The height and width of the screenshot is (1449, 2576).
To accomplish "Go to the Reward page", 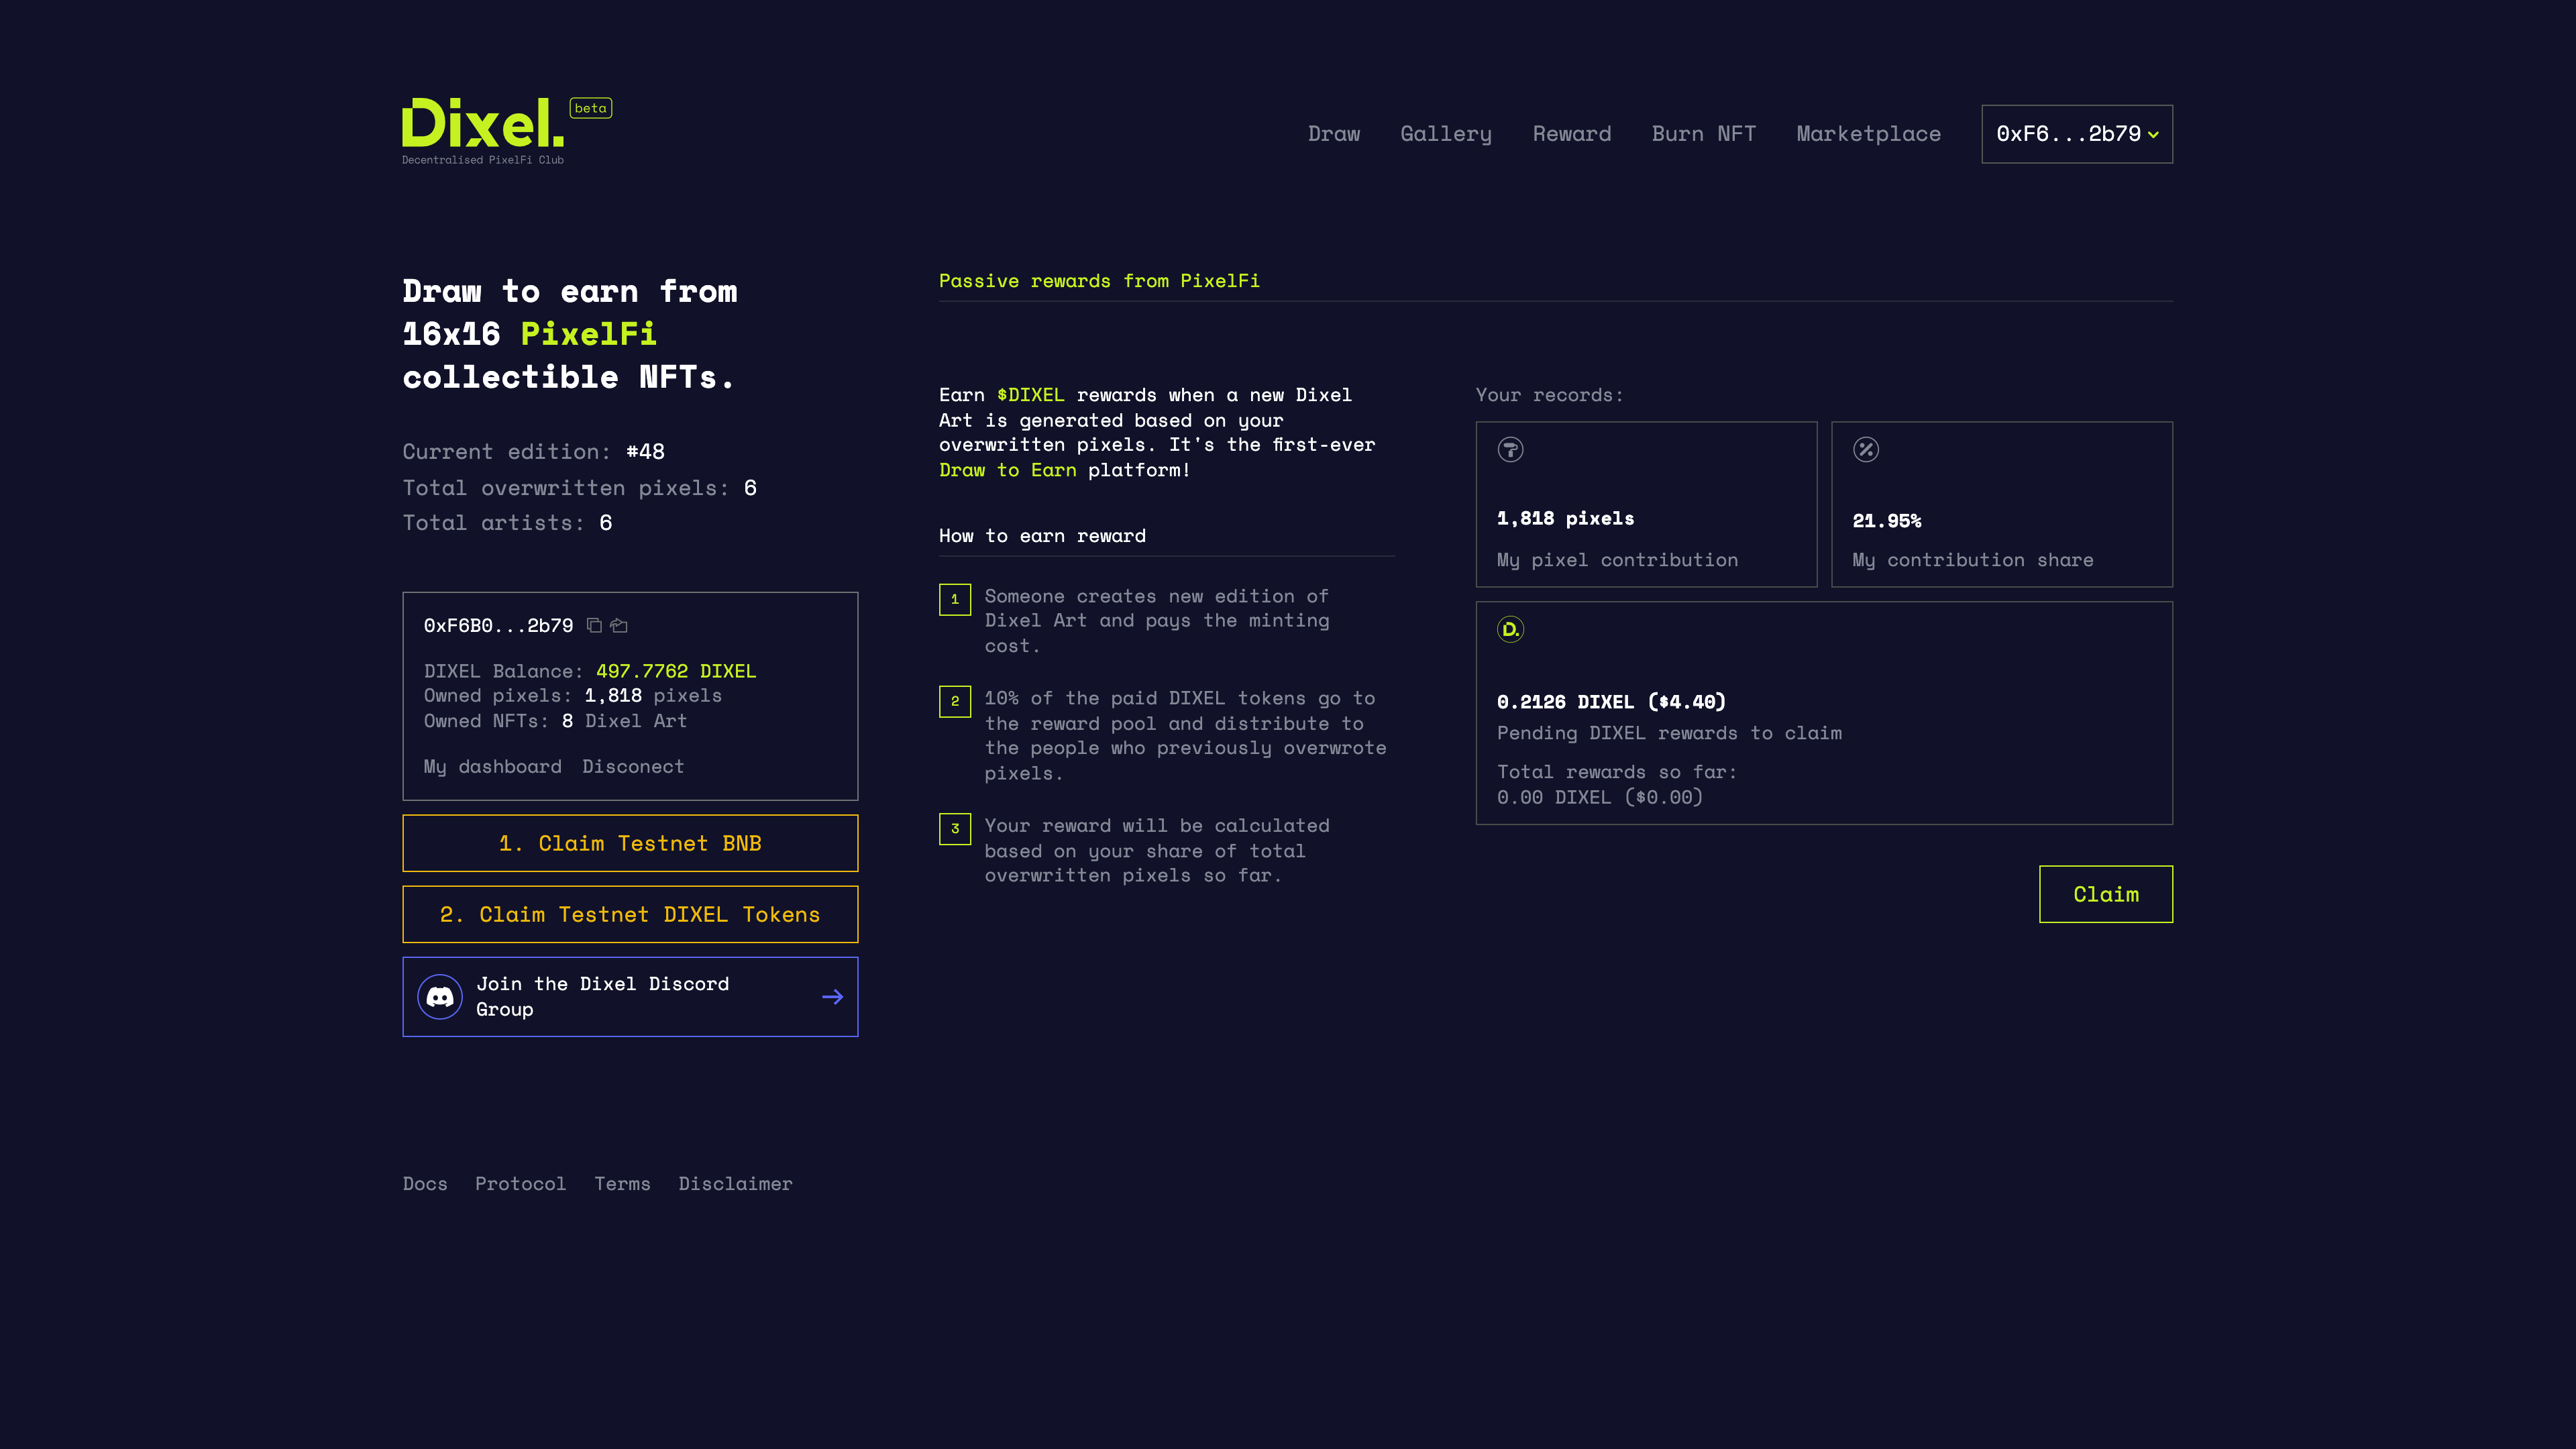I will point(1572,134).
